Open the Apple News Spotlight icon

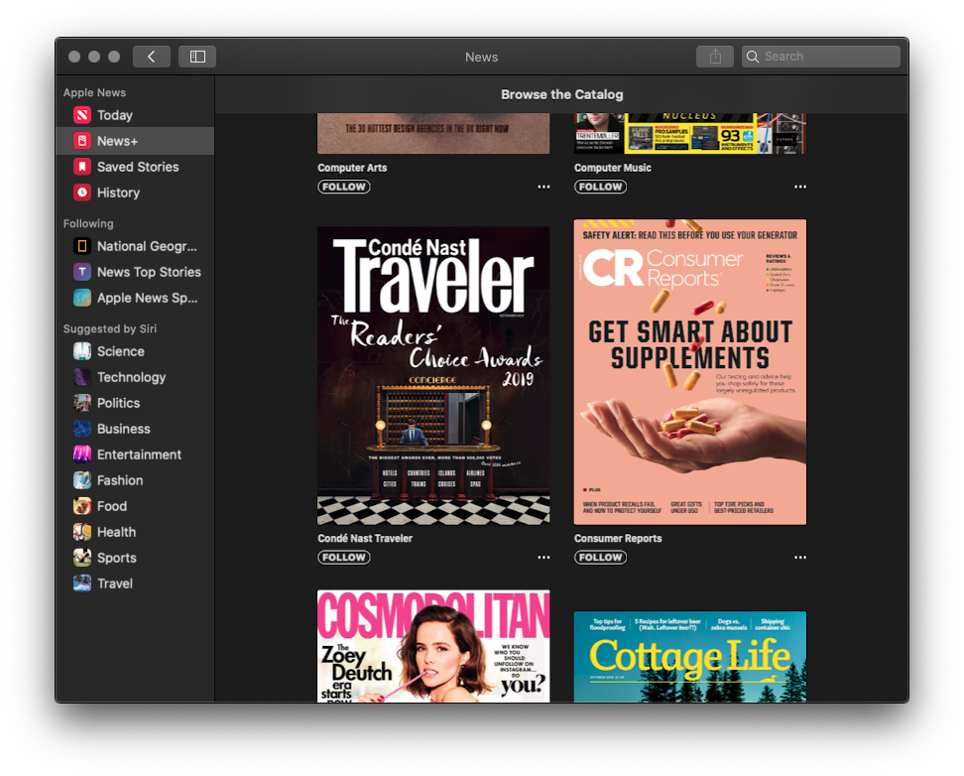[x=82, y=298]
